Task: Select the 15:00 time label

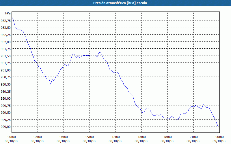Action: click(141, 137)
